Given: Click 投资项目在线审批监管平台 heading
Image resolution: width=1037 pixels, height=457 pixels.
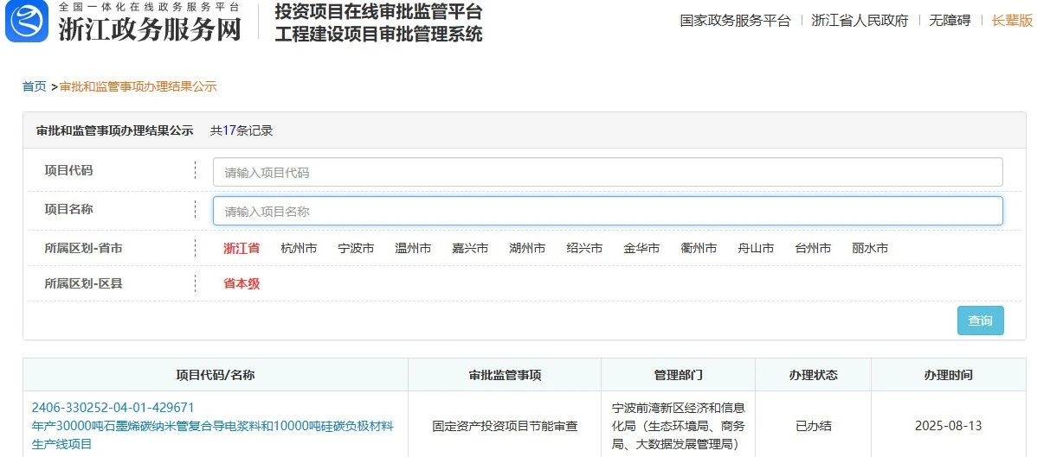Looking at the screenshot, I should pyautogui.click(x=378, y=11).
